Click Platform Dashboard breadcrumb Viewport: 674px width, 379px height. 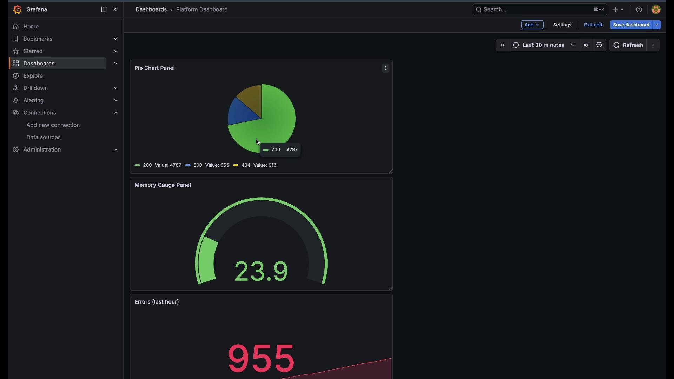(x=202, y=9)
